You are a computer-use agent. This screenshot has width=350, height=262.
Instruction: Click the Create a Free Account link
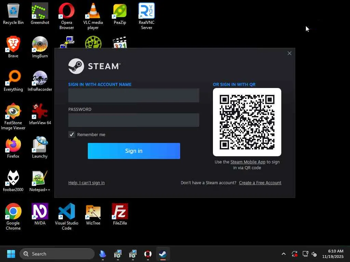coord(260,183)
